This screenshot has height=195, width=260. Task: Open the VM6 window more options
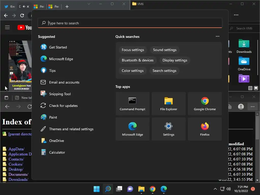pos(236,15)
